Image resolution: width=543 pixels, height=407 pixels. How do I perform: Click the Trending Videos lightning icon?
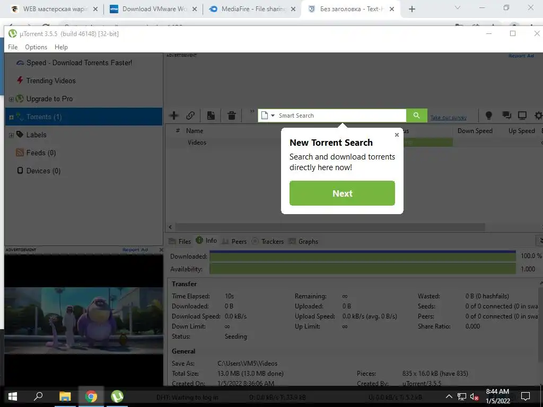tap(20, 81)
